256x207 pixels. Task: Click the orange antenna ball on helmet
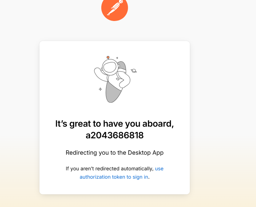pyautogui.click(x=108, y=57)
